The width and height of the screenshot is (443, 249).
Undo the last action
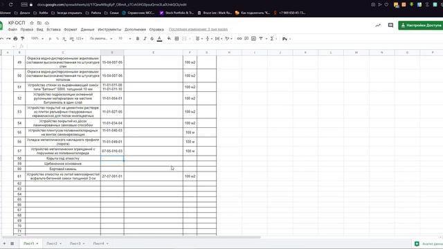click(1, 39)
